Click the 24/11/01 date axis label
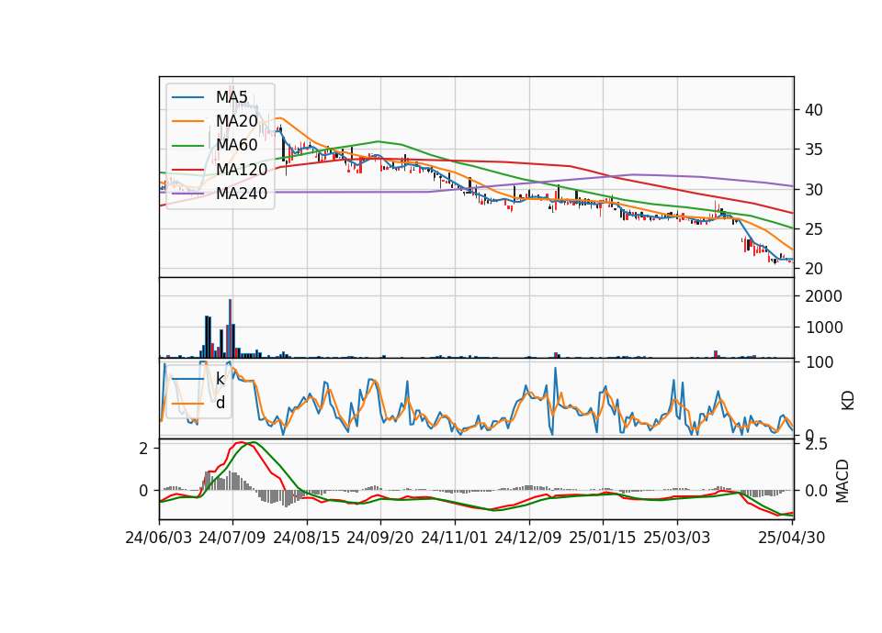882x633 pixels. (455, 538)
